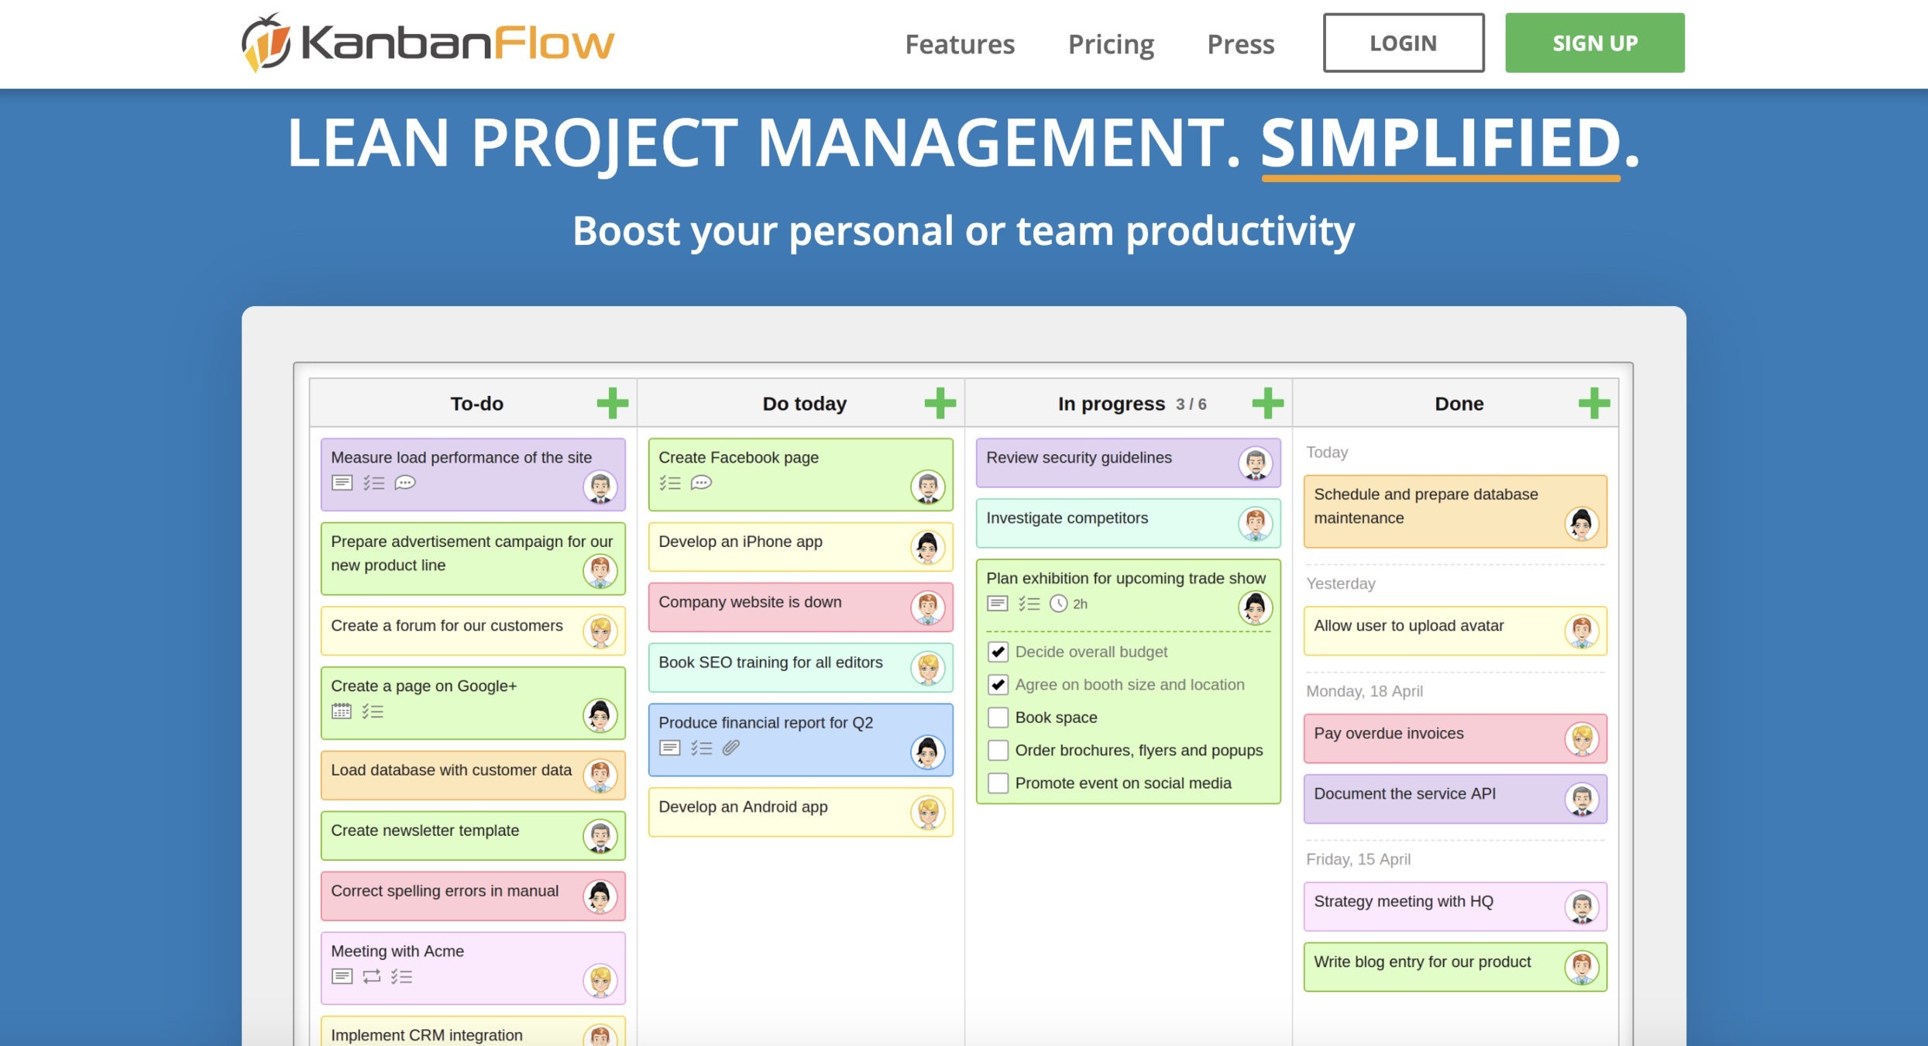Click the LOGIN button
Screen dimensions: 1928x1046
[1404, 43]
